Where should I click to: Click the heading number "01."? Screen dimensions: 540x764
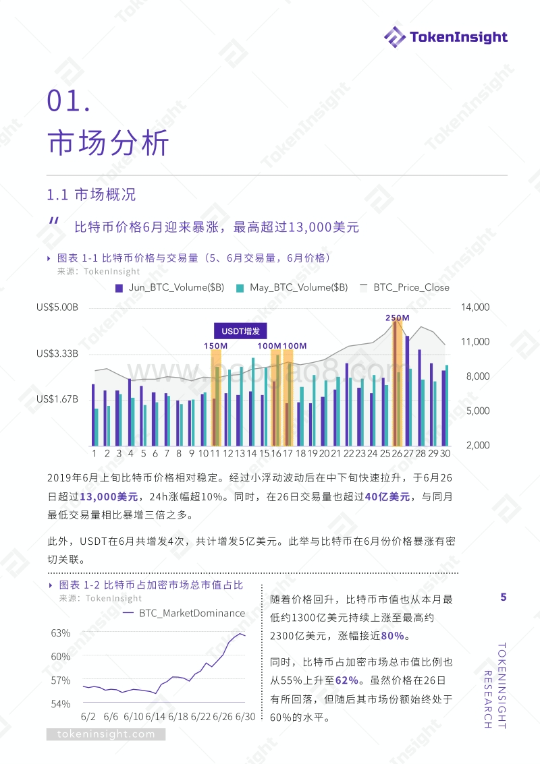pyautogui.click(x=69, y=101)
